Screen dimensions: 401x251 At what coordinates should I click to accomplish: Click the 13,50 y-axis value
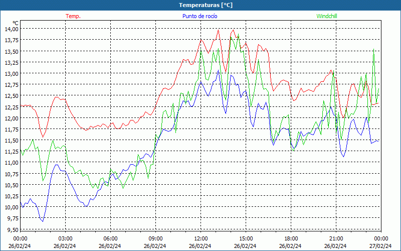pos(12,52)
